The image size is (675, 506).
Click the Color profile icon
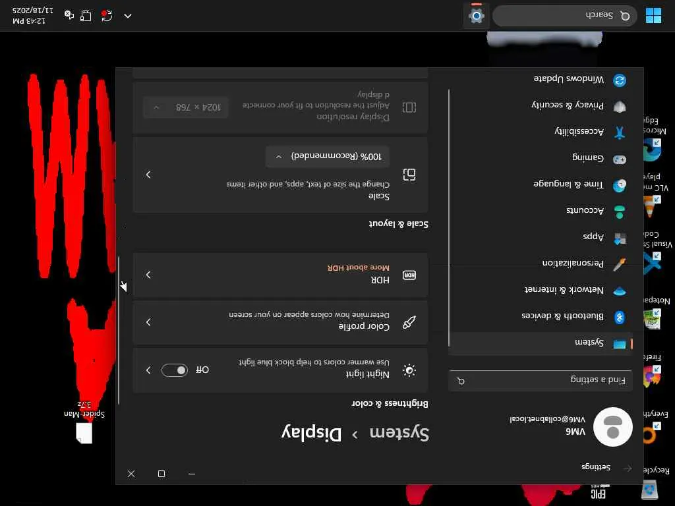point(409,322)
